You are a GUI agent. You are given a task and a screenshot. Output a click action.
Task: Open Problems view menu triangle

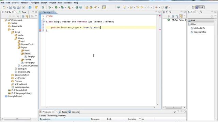178,111
